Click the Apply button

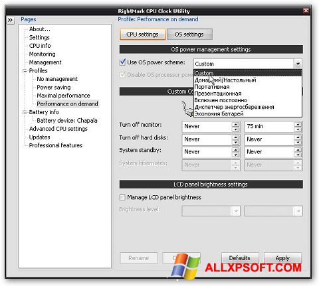[282, 258]
